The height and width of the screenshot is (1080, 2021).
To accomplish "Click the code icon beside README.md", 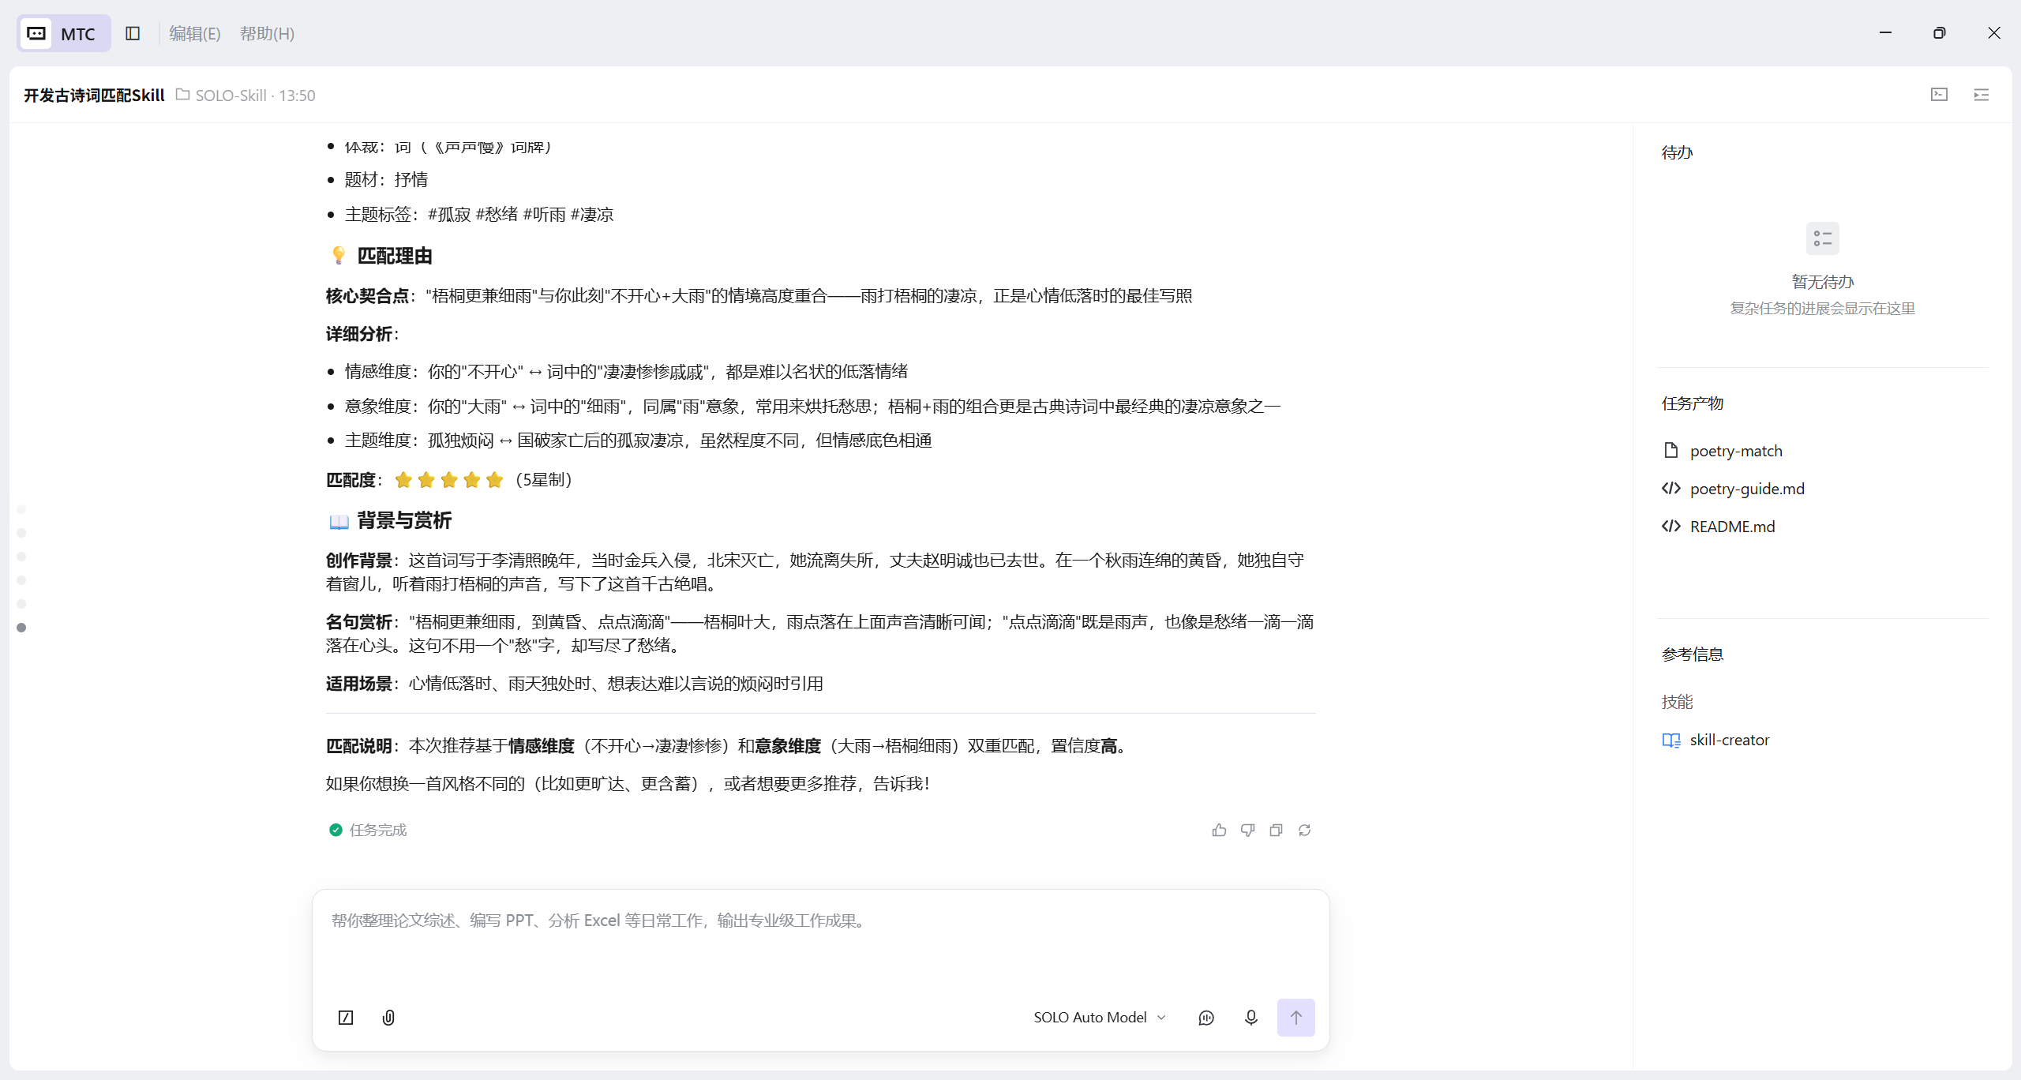I will 1670,526.
